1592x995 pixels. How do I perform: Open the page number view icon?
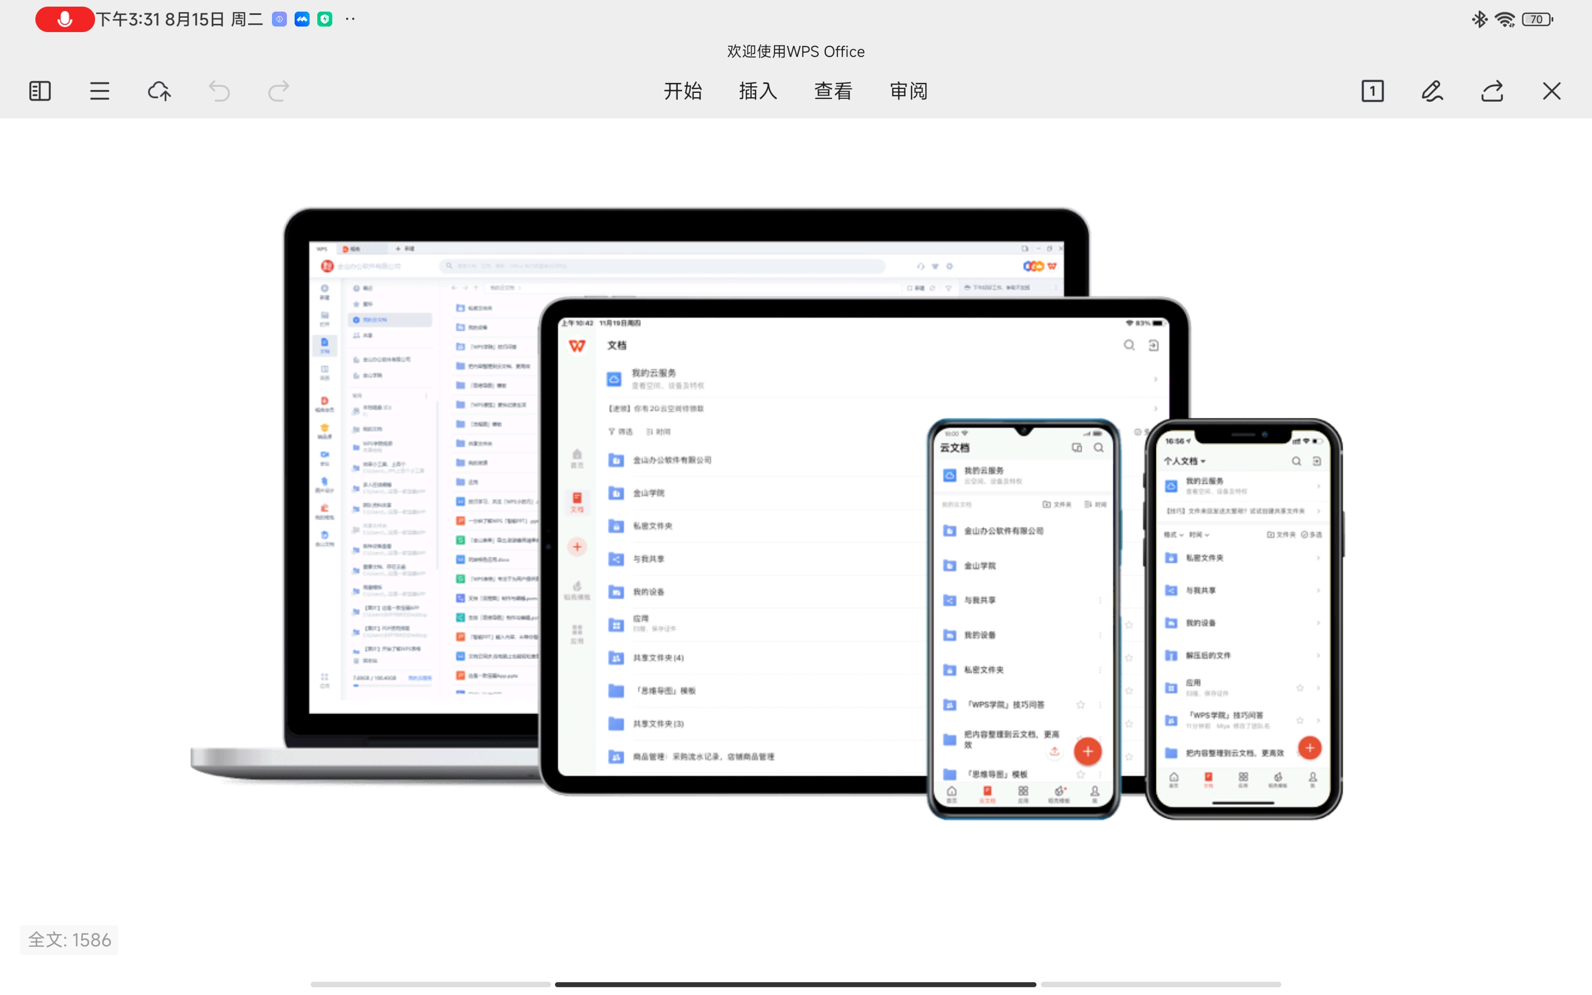[1373, 91]
